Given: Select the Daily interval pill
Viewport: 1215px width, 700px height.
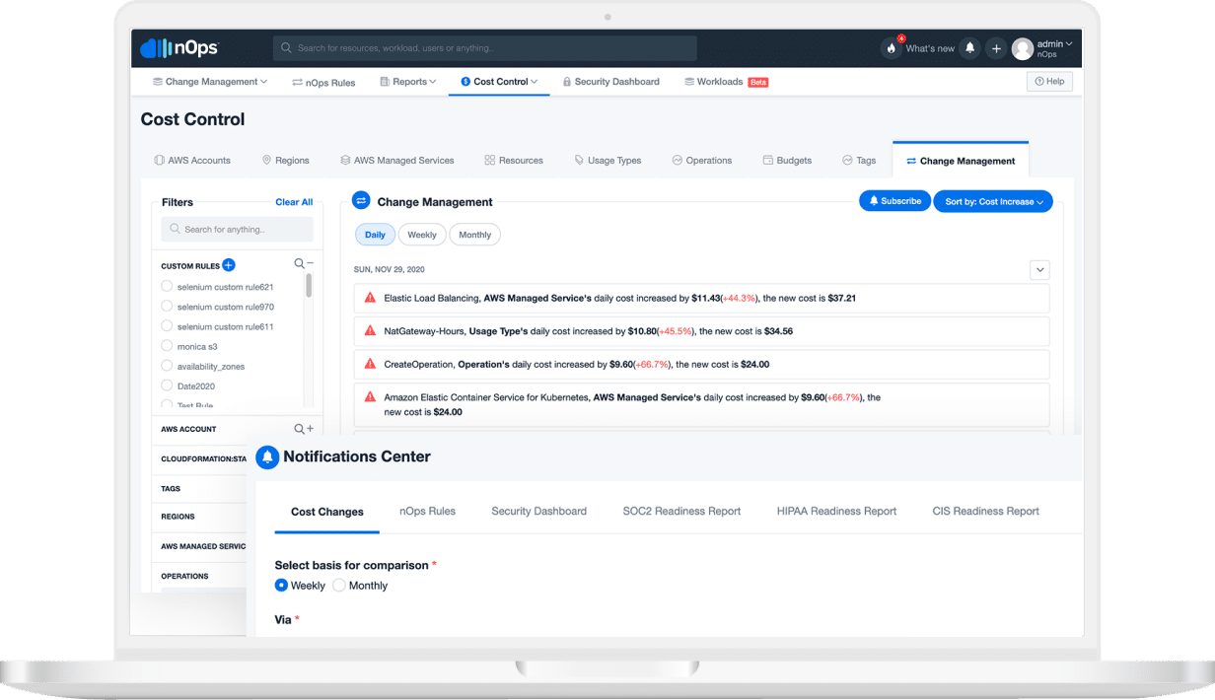Looking at the screenshot, I should pyautogui.click(x=375, y=235).
